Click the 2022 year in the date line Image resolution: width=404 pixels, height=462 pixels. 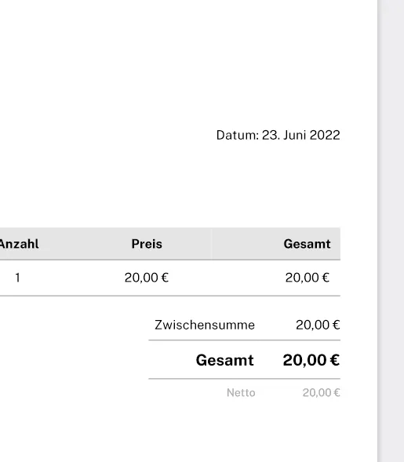tap(325, 135)
